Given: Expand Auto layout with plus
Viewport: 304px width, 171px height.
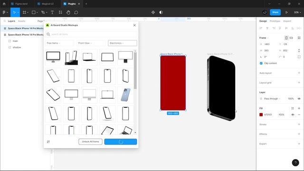Looking at the screenshot, I should click(x=299, y=73).
